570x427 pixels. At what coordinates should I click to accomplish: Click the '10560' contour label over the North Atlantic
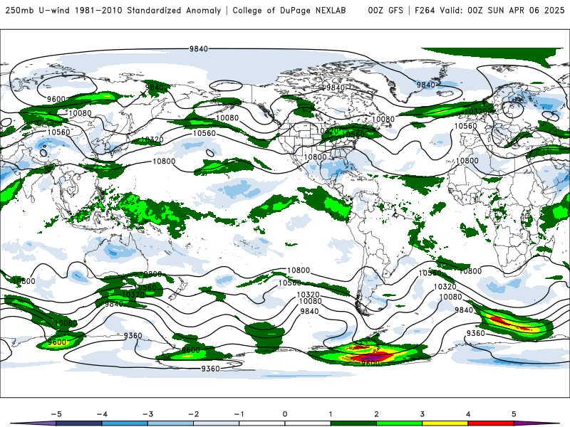point(466,126)
